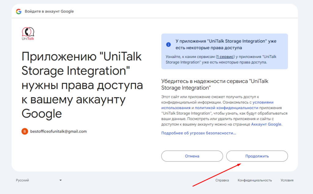Open "Подробнее об угрозах безопасности" link

pos(199,133)
